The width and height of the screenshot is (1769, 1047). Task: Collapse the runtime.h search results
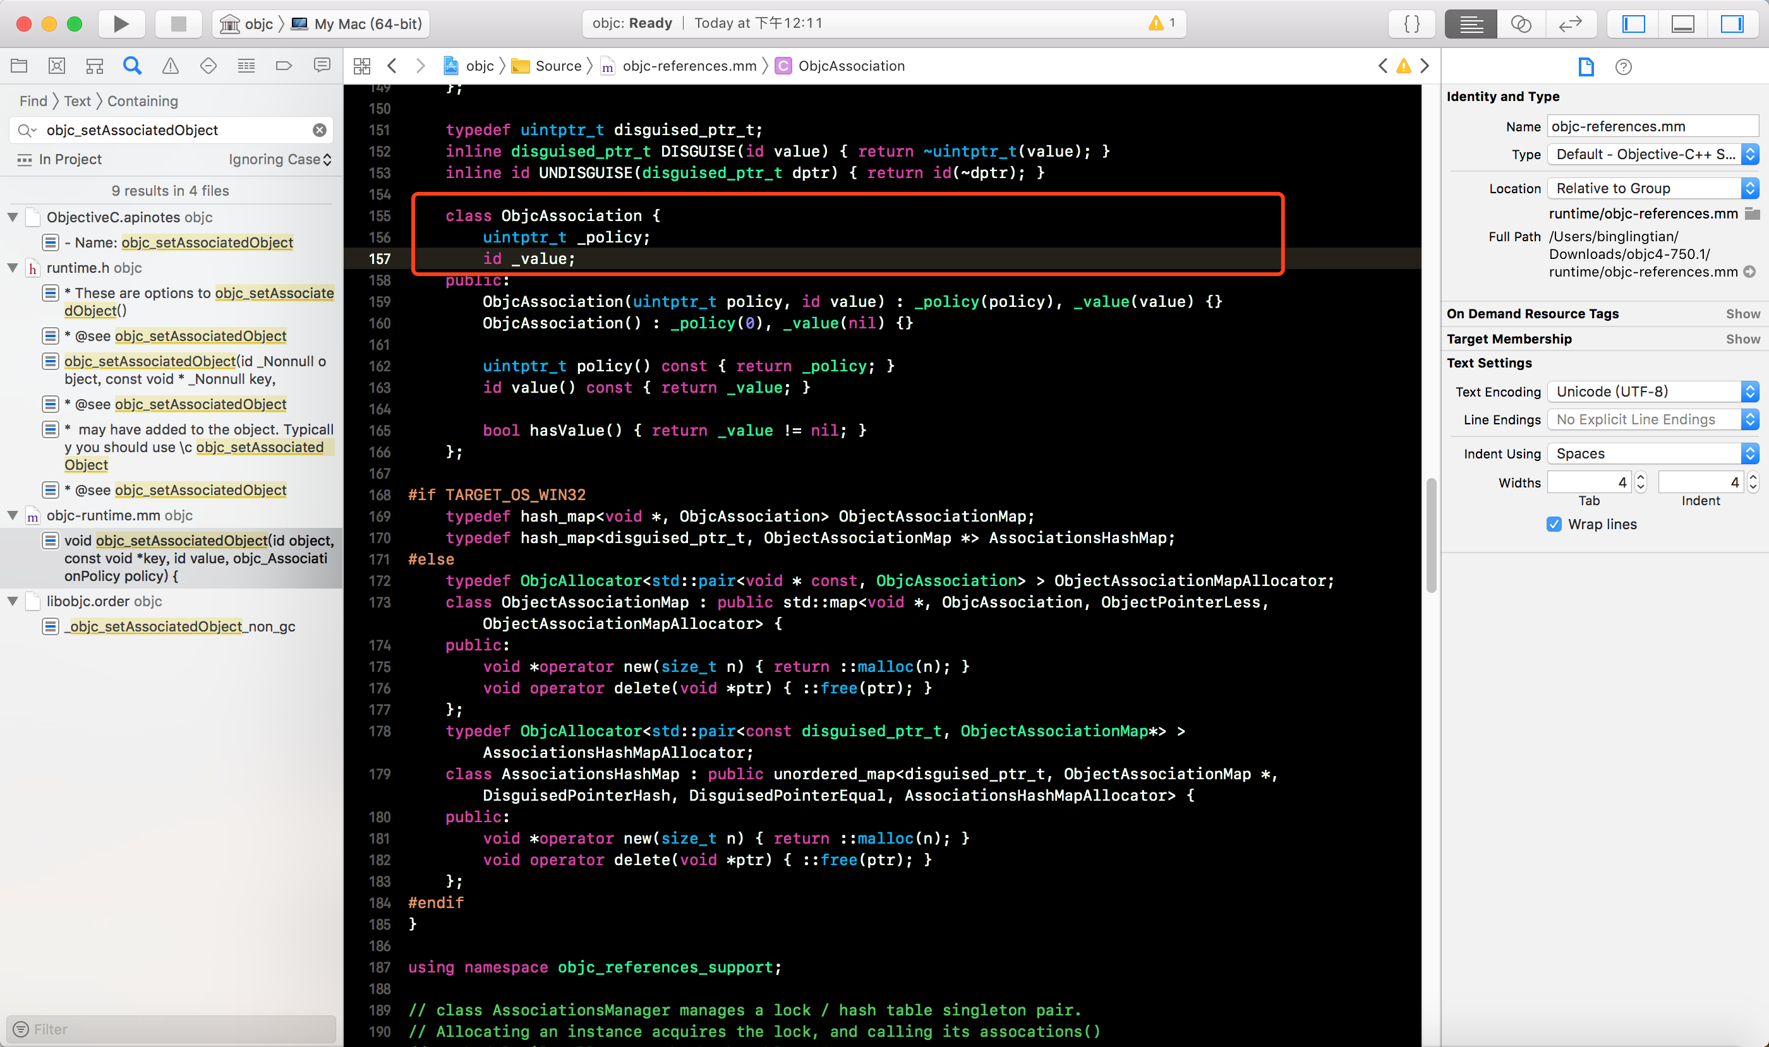[13, 268]
